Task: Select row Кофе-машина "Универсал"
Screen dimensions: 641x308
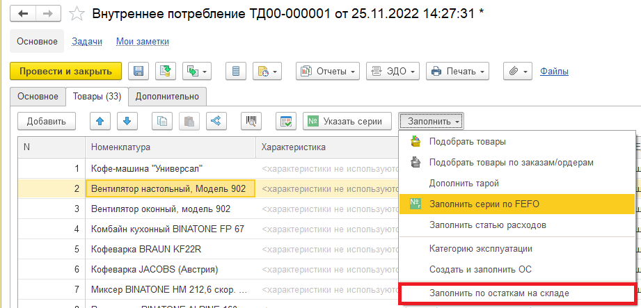Action: pyautogui.click(x=171, y=168)
